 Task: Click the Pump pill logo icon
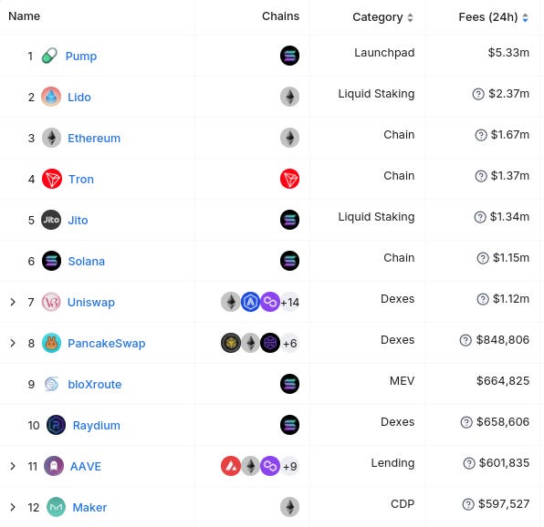(x=49, y=56)
